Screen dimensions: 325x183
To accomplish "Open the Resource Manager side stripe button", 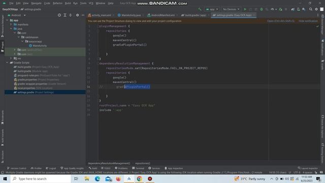I will pos(2,26).
